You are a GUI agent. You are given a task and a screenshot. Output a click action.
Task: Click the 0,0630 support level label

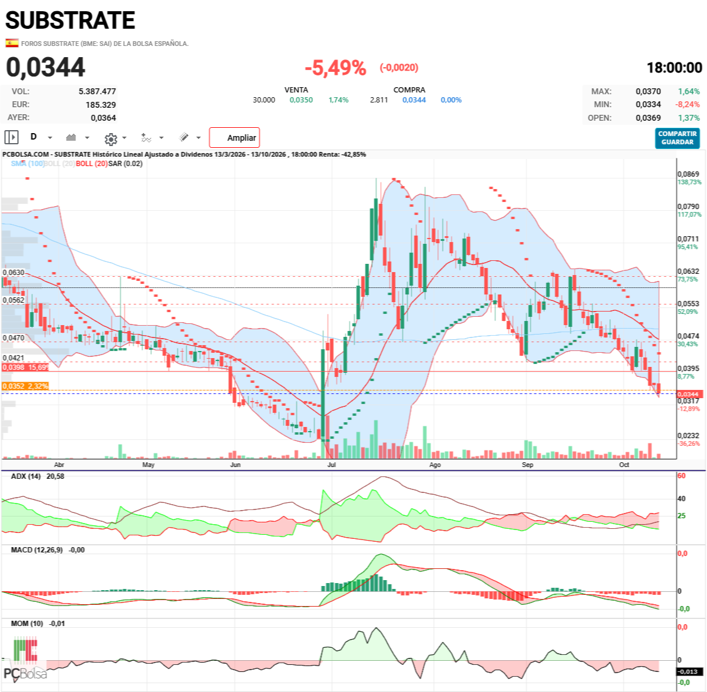coord(14,273)
